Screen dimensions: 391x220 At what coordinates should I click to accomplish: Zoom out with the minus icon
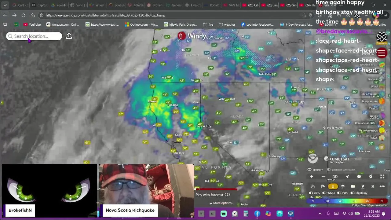(x=323, y=177)
